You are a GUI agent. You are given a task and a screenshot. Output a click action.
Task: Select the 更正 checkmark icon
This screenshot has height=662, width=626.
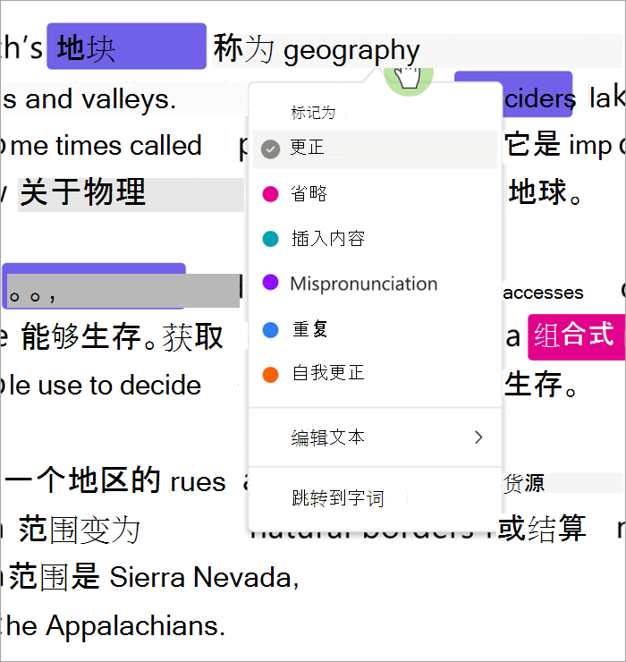[x=270, y=149]
